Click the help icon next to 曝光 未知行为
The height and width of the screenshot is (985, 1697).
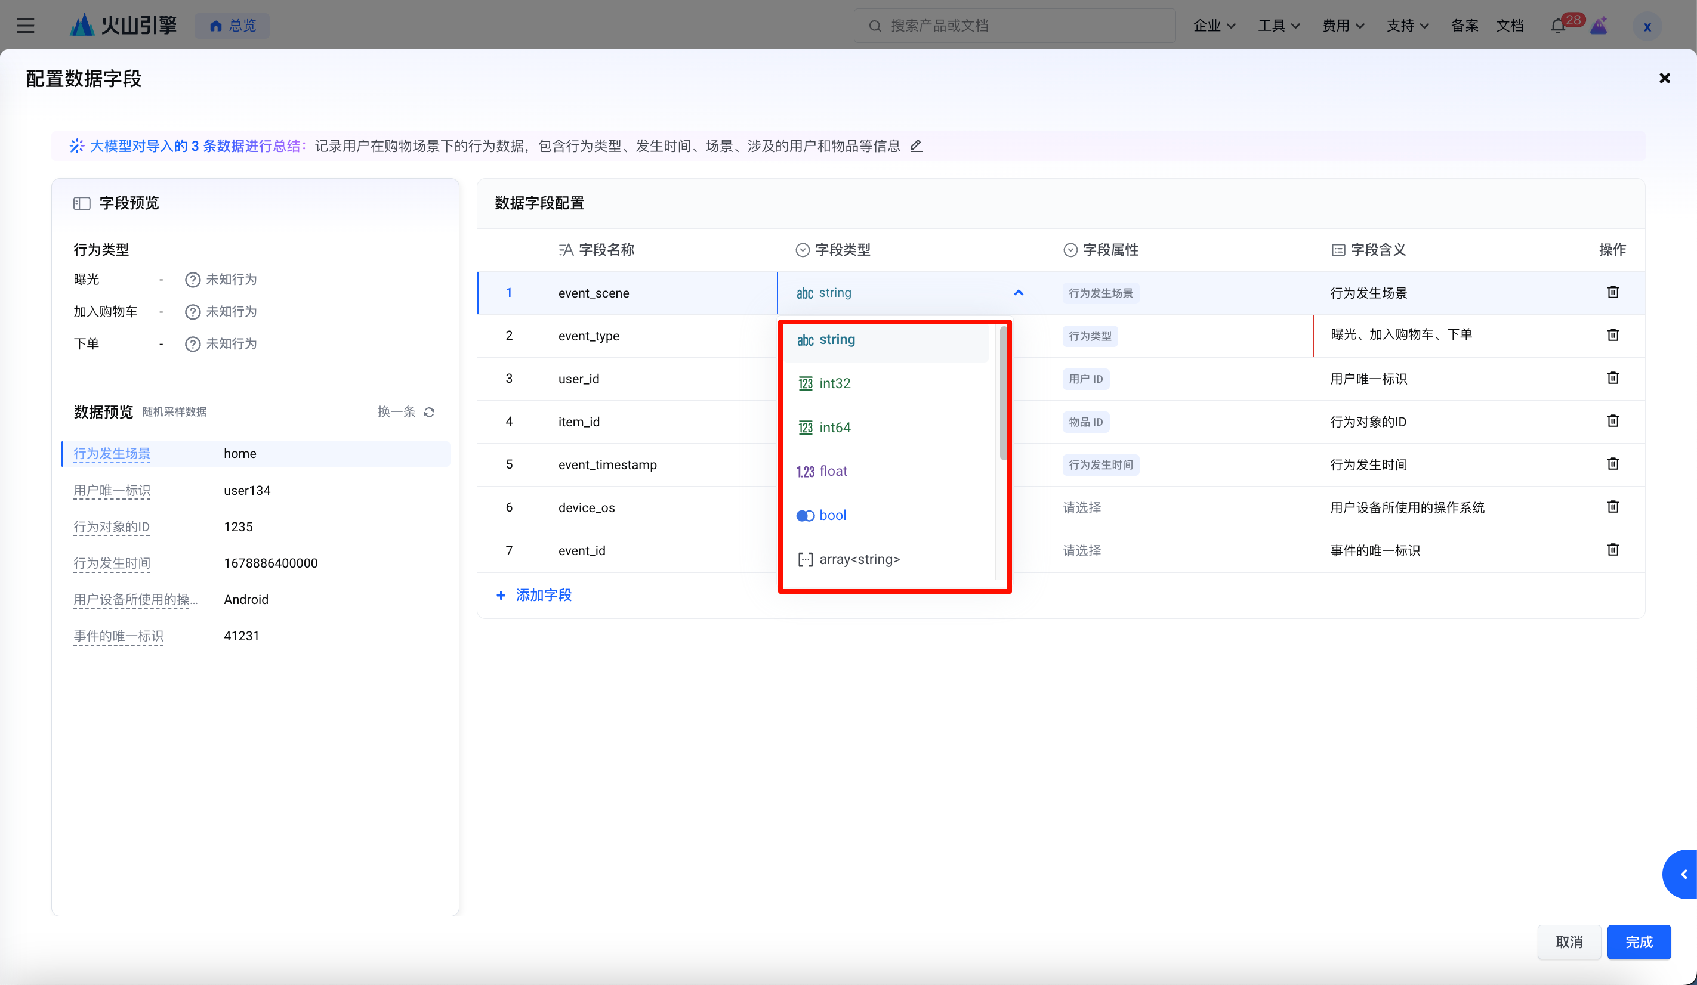click(x=193, y=279)
